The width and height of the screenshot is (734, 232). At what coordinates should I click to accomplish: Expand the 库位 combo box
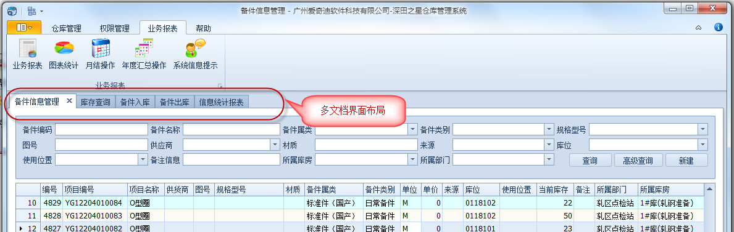point(703,145)
